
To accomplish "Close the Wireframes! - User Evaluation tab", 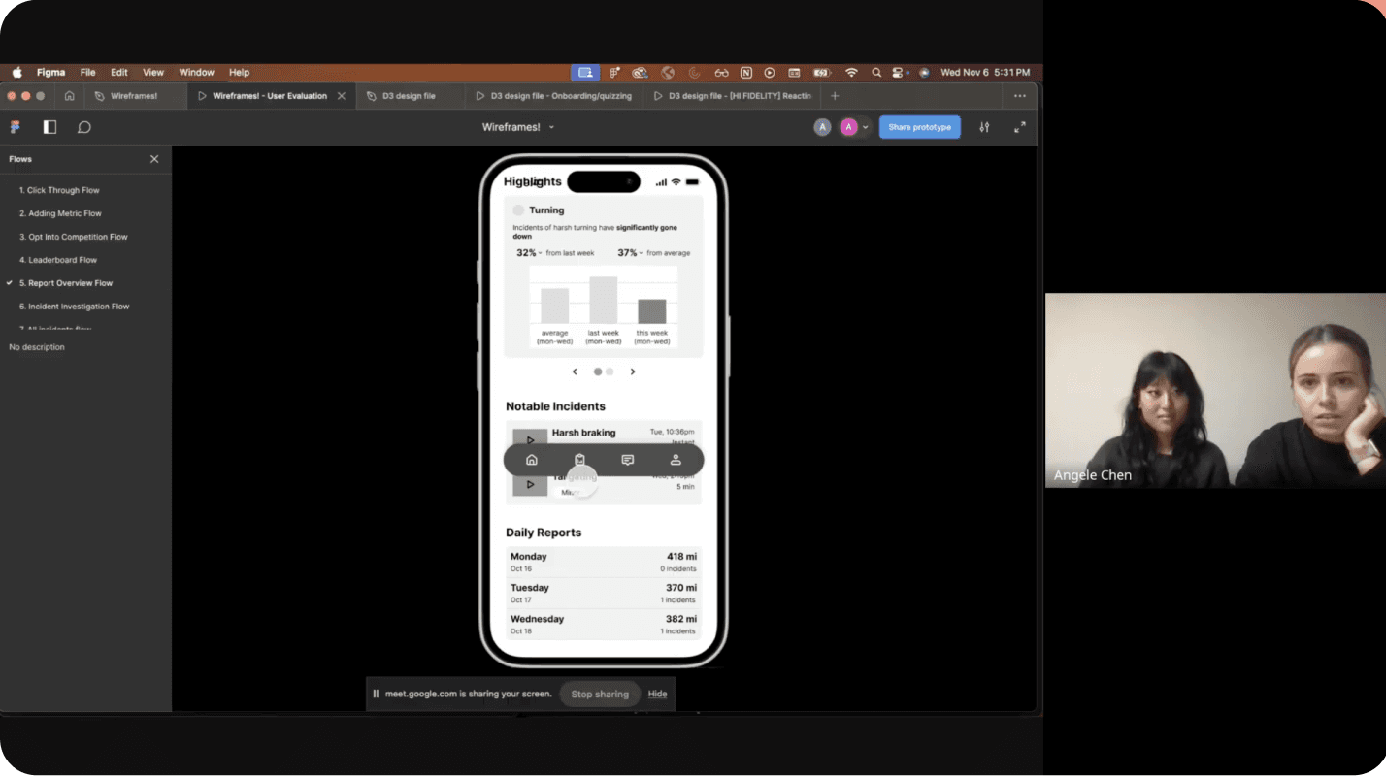I will coord(341,96).
